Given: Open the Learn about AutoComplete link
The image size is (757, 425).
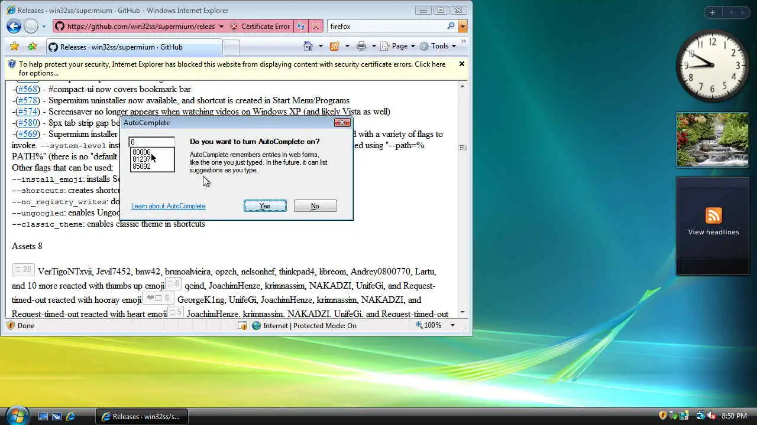Looking at the screenshot, I should (169, 206).
